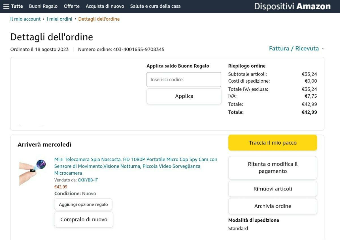Choose Ritenta o modifica il pagamento
The image size is (340, 240).
[273, 168]
